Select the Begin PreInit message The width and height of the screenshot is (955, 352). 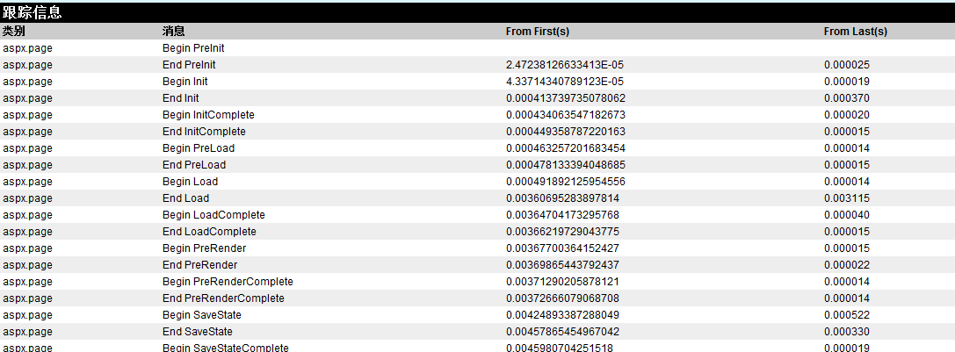(x=193, y=48)
